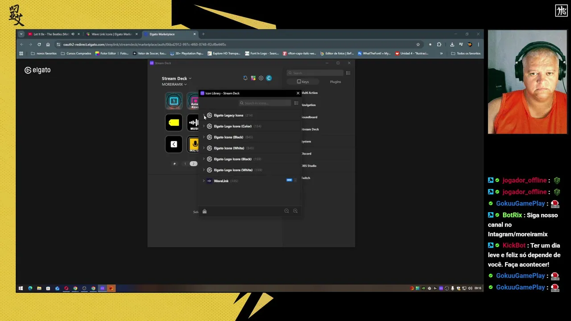The height and width of the screenshot is (321, 571).
Task: Open Todos os favoritos folder
Action: (466, 53)
